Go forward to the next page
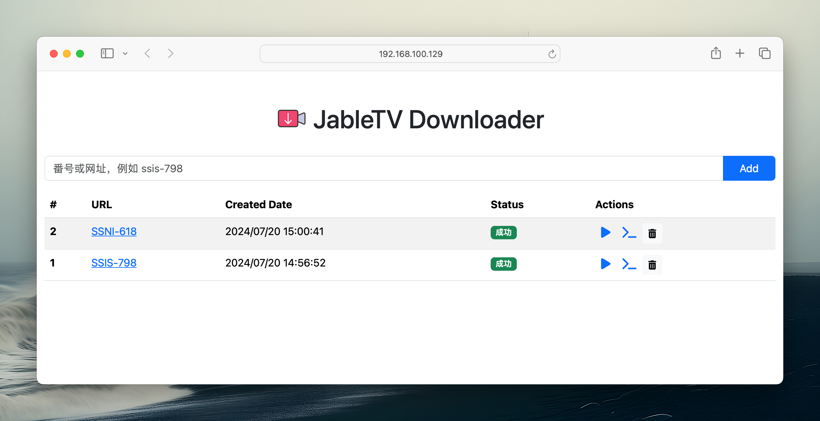This screenshot has width=820, height=421. pos(170,53)
